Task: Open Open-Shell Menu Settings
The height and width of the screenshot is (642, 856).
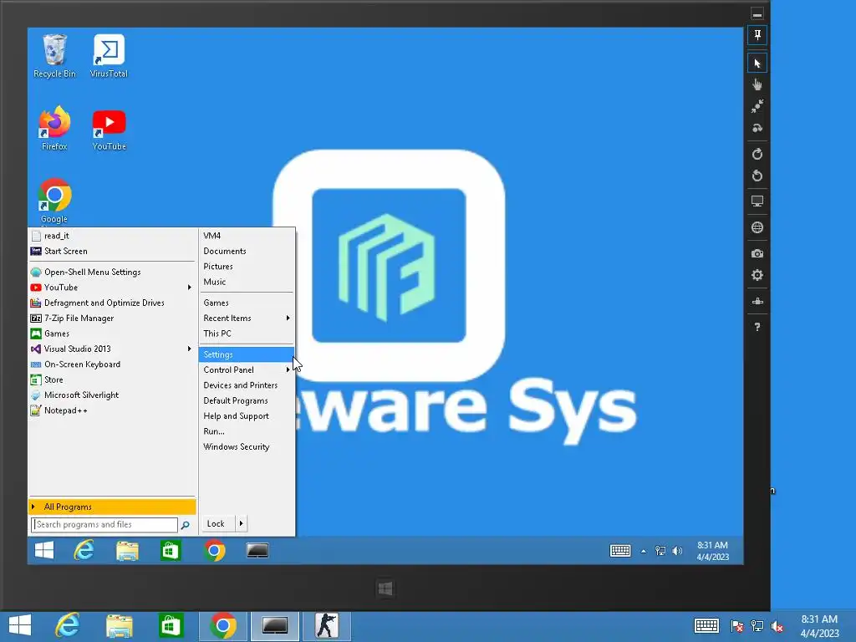Action: click(x=112, y=272)
